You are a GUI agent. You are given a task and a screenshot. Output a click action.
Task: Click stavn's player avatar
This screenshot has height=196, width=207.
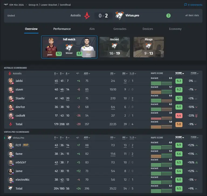click(x=11, y=90)
